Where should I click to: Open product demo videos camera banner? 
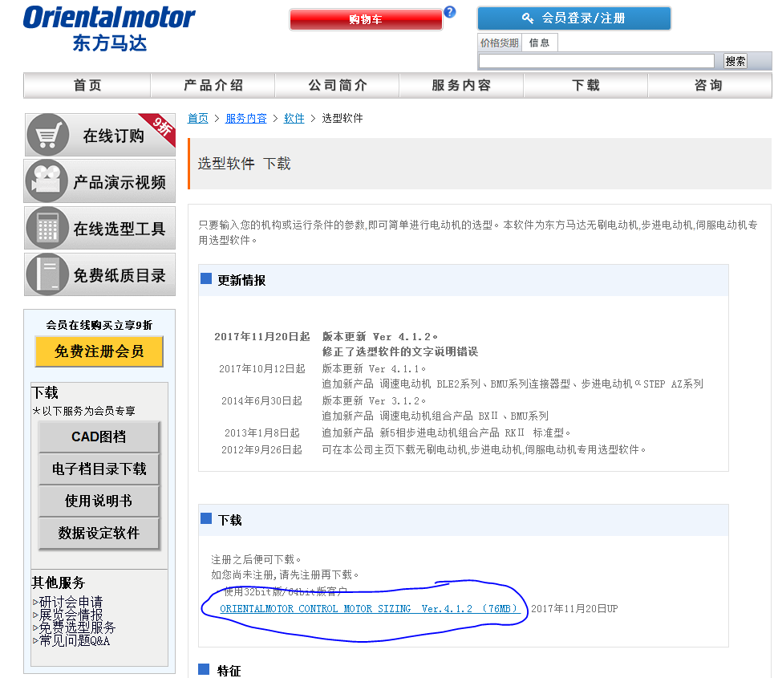pos(99,181)
